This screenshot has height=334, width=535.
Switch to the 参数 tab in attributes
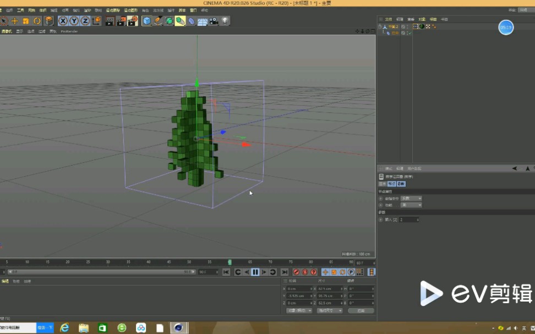402,183
